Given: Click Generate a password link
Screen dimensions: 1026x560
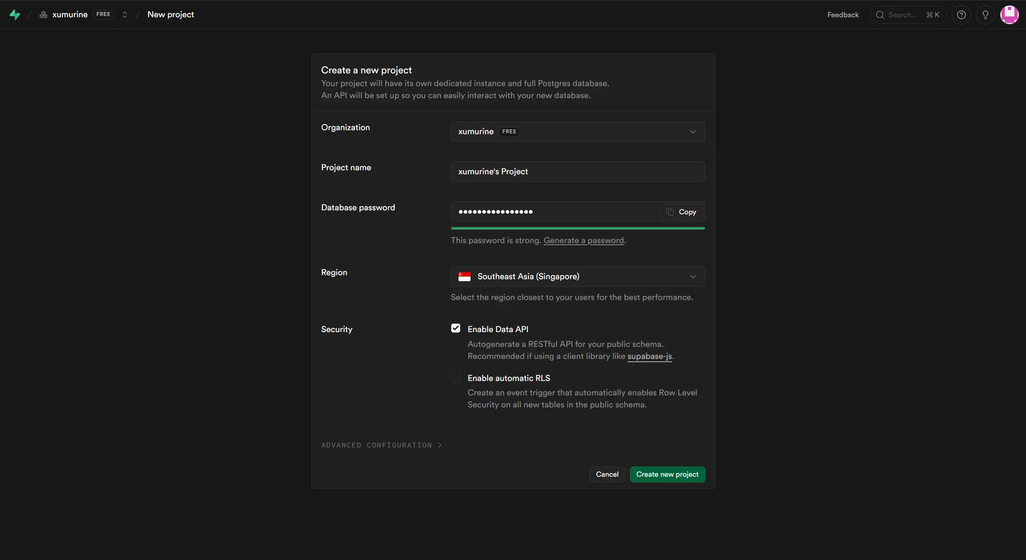Looking at the screenshot, I should pos(584,240).
